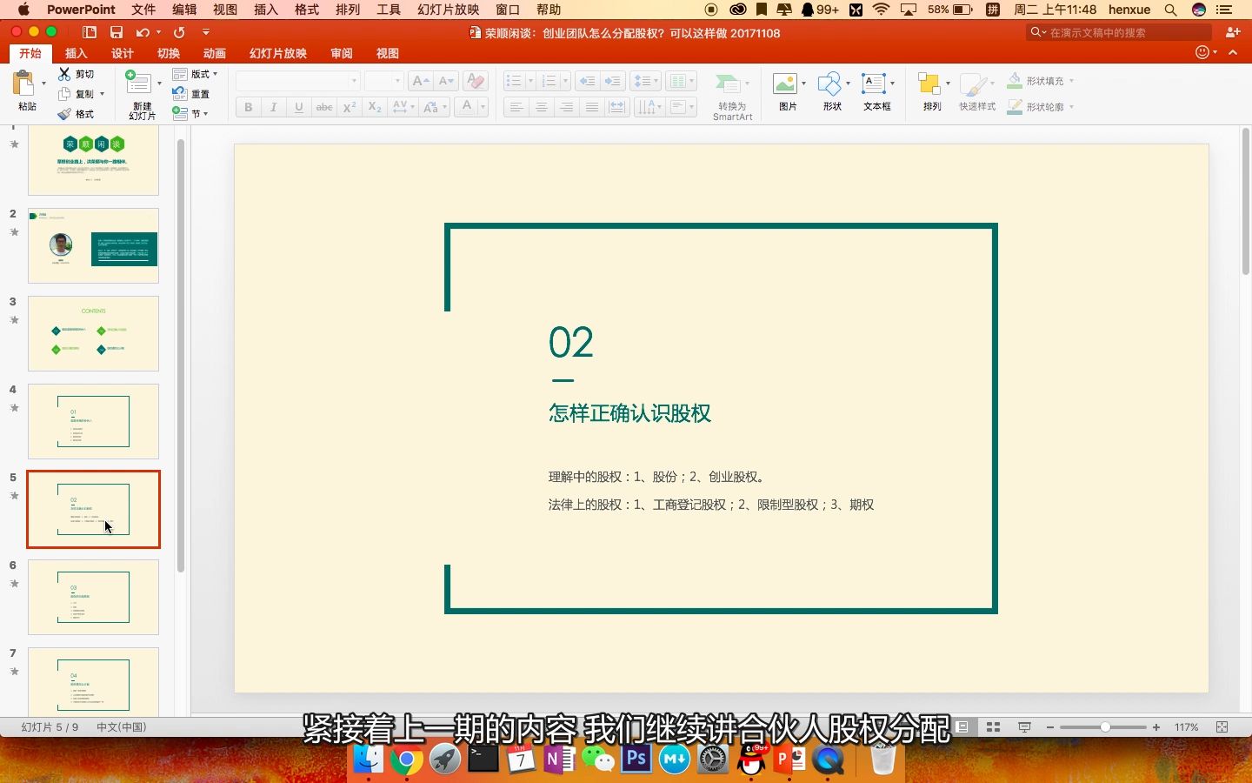Open the Shape Fill (形状填充) dropdown
Viewport: 1252px width, 783px height.
[1041, 81]
